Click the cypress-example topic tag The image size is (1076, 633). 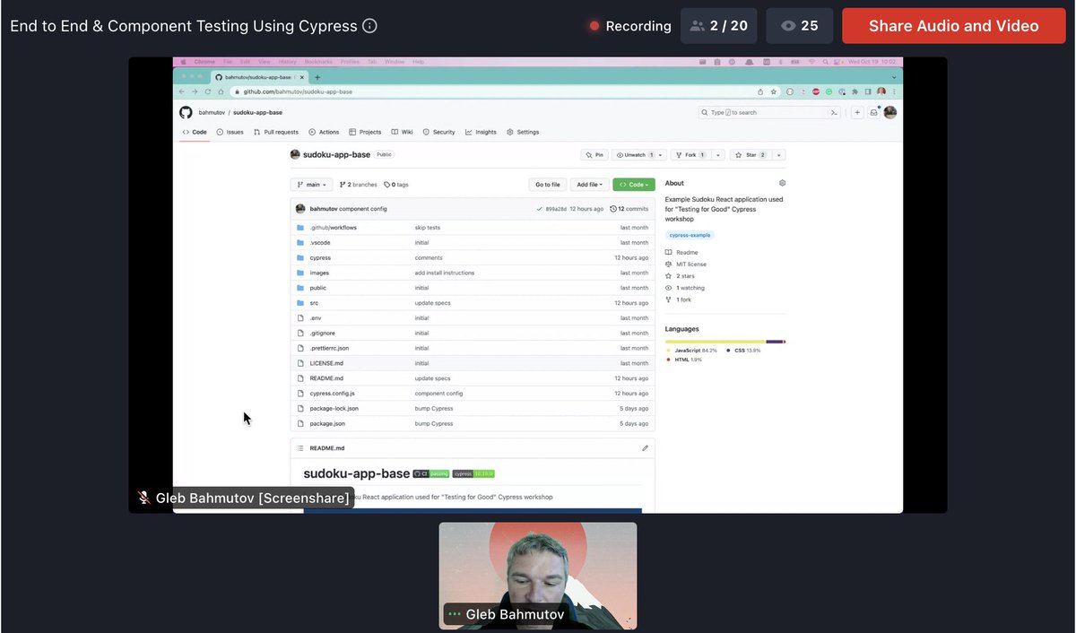point(690,235)
